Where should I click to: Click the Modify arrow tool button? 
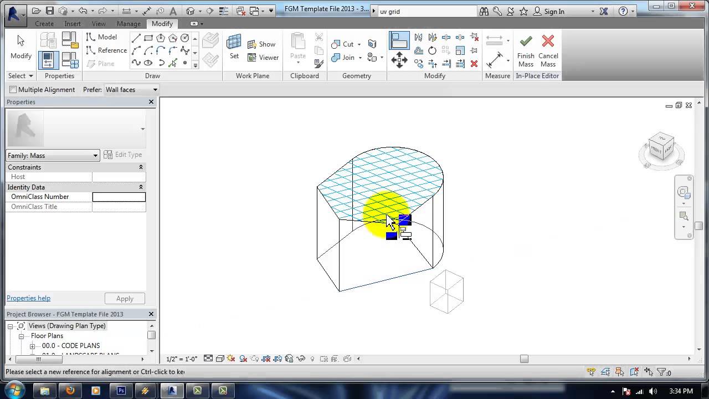(21, 47)
